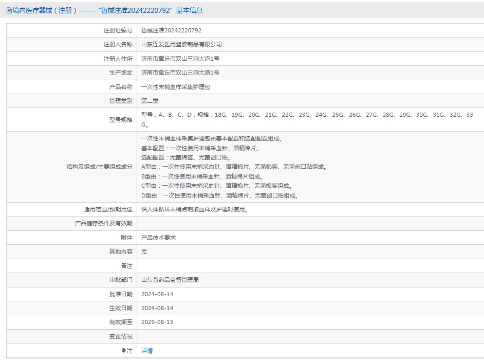Click the 适用范围/预期用途 label
The width and height of the screenshot is (484, 360).
108,209
